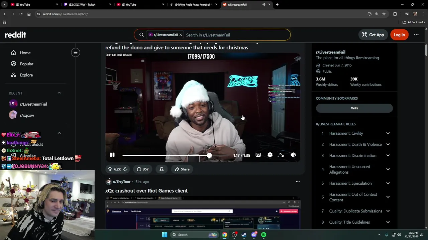Downvote the post with 6.2K votes
428x240 pixels.
pos(125,169)
